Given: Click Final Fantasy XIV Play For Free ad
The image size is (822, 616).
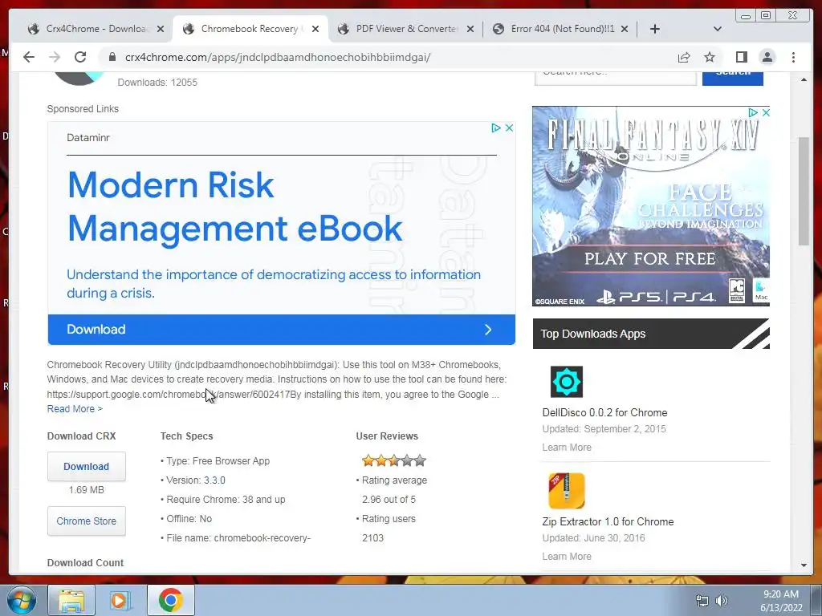Looking at the screenshot, I should coord(650,206).
